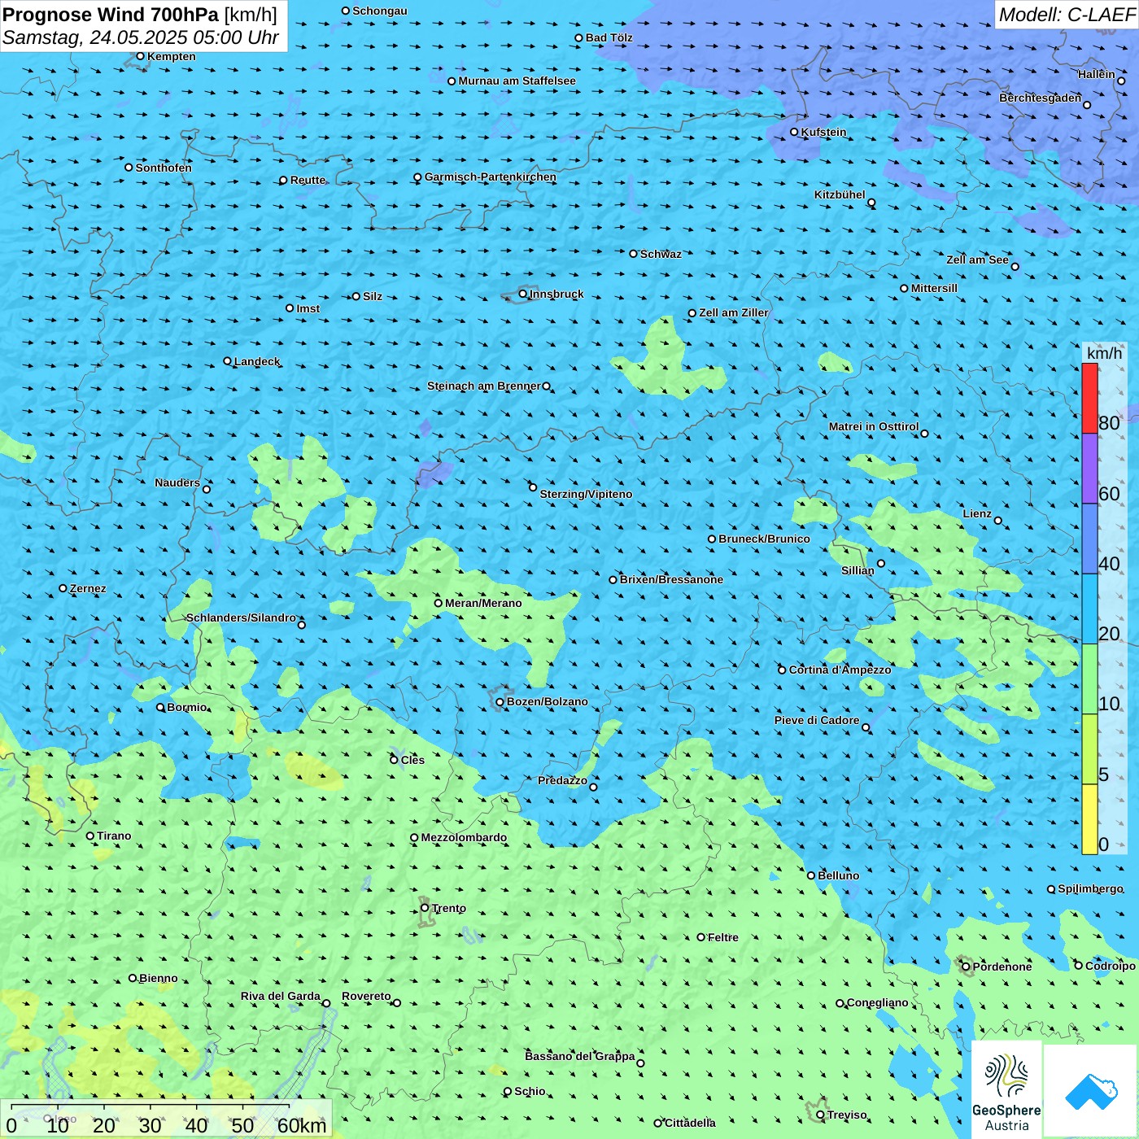This screenshot has width=1139, height=1139.
Task: Click the GeoSphere Austria logo
Action: pos(1006,1090)
